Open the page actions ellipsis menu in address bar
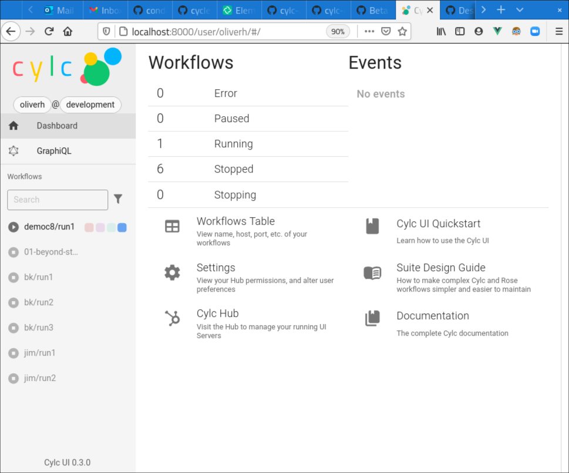This screenshot has height=473, width=569. pyautogui.click(x=369, y=32)
